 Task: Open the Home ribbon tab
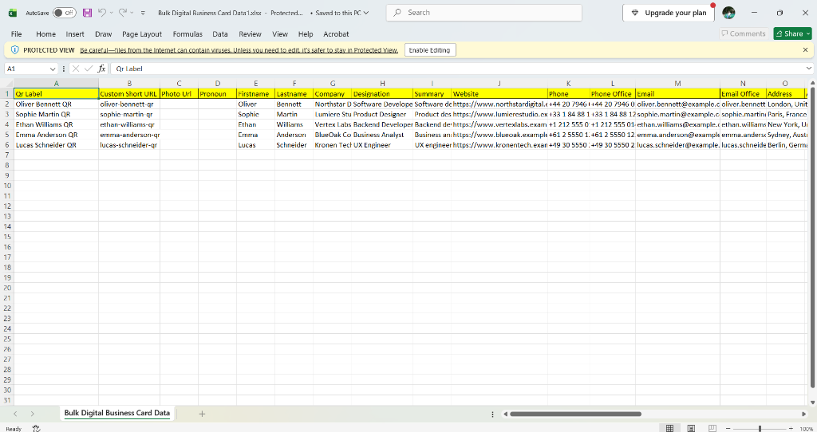click(x=45, y=33)
